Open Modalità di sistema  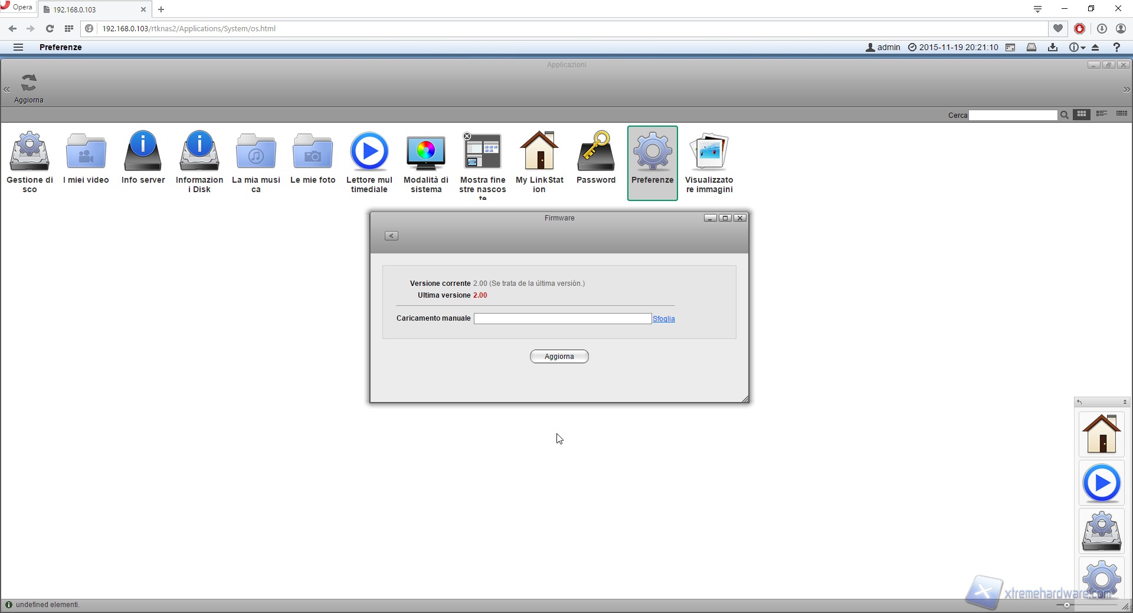point(426,152)
